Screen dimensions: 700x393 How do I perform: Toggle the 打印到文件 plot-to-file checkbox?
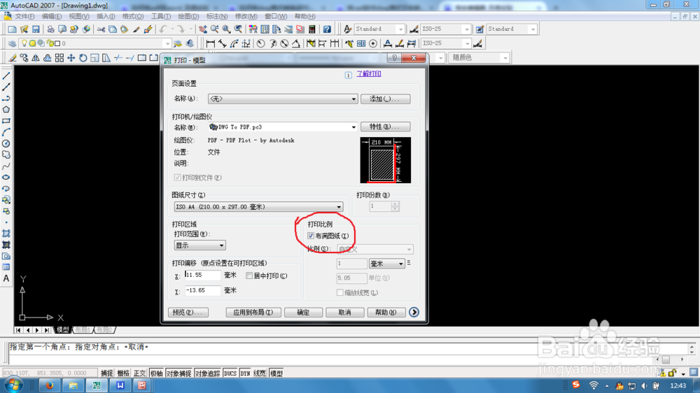177,178
